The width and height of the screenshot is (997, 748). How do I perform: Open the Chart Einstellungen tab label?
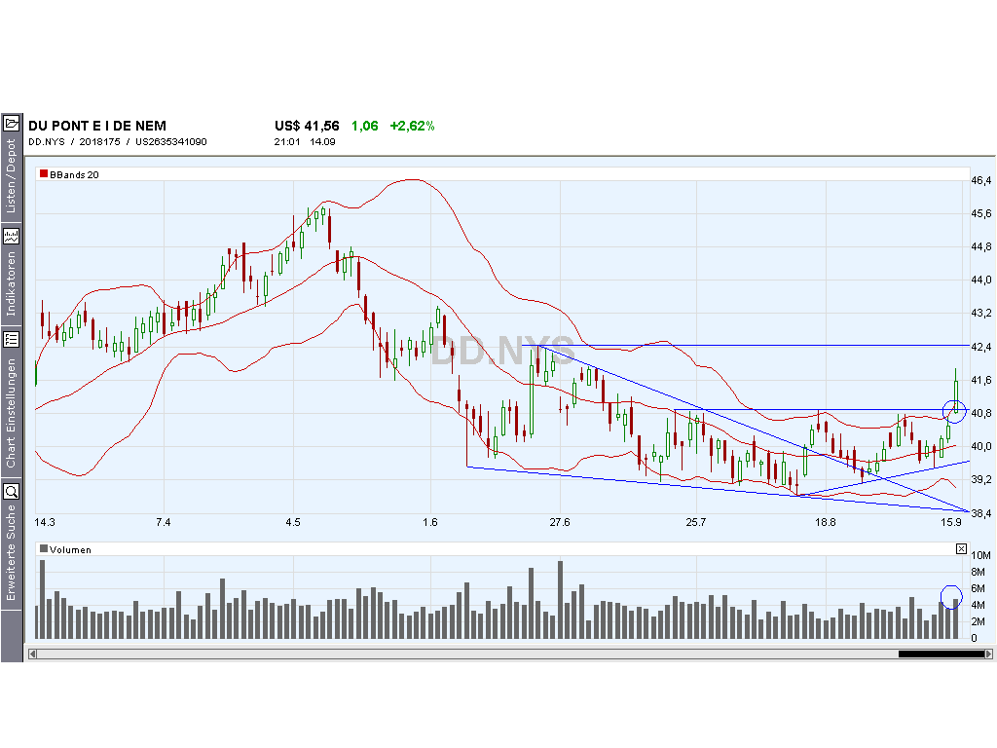(x=11, y=413)
